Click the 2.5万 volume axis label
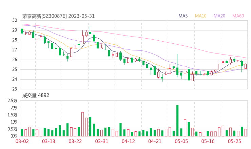The height and width of the screenshot is (149, 251). [x=12, y=101]
